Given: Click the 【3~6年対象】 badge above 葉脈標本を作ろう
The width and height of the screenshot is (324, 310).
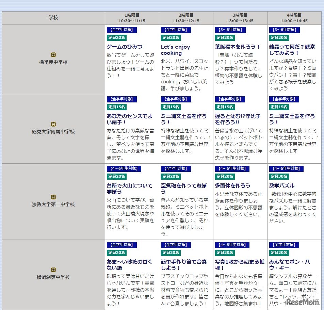Looking at the screenshot, I should click(230, 30).
